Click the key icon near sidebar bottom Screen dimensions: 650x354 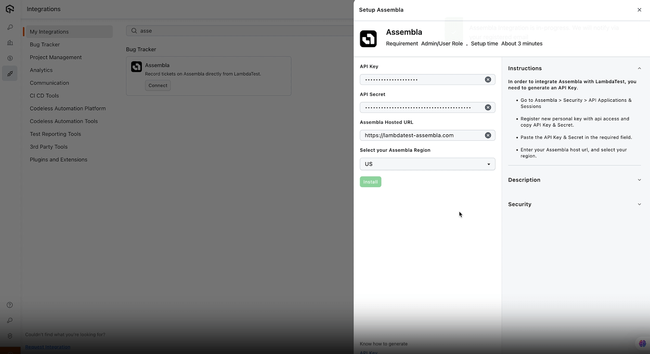pyautogui.click(x=10, y=320)
